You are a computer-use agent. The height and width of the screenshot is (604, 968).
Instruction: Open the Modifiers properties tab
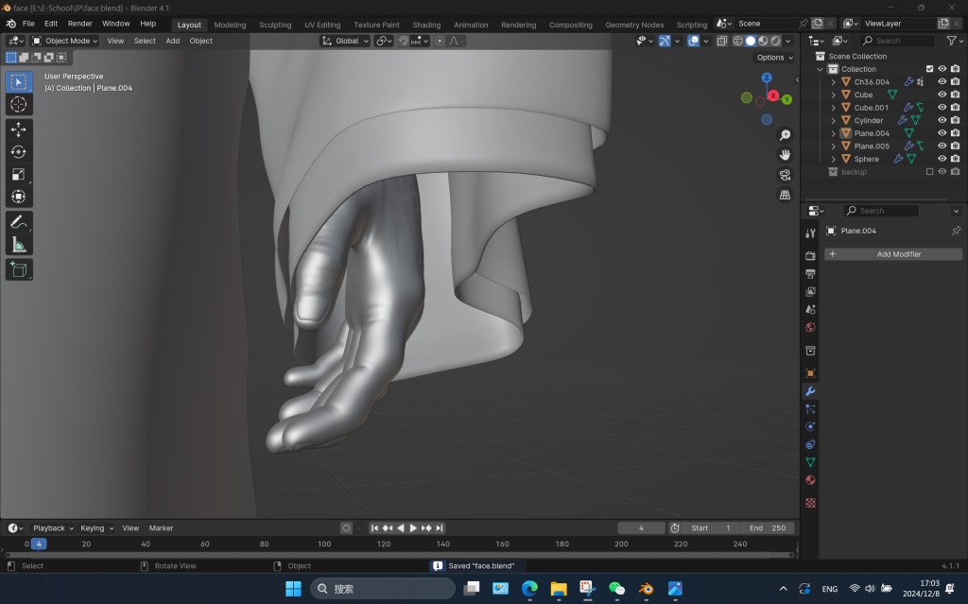pos(810,391)
